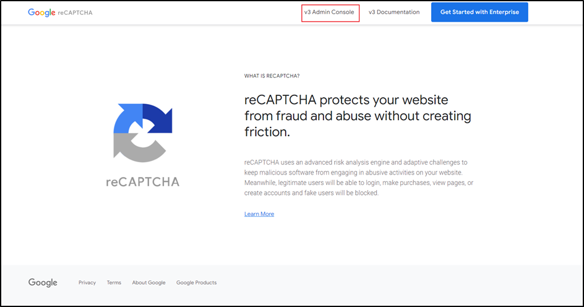Click Get Started with Enterprise button
The height and width of the screenshot is (307, 584).
[x=479, y=12]
